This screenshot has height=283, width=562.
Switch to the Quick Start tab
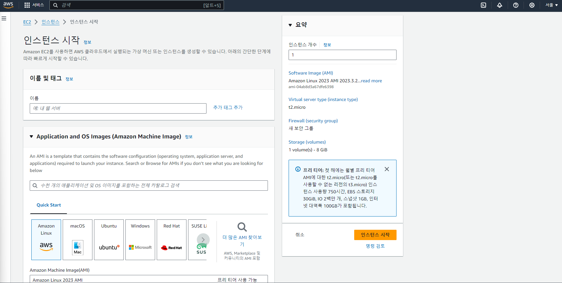click(48, 205)
